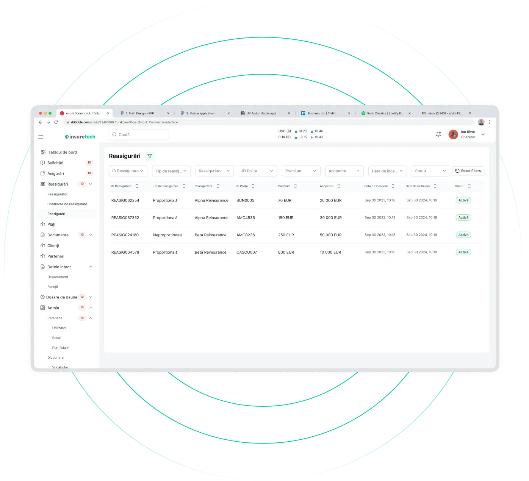Screen dimensions: 529x481
Task: Click inside the Caută search field
Action: (x=139, y=134)
